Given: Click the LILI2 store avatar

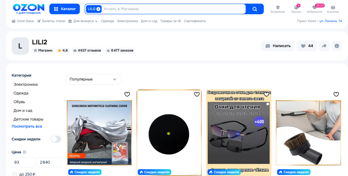Looking at the screenshot, I should 20,46.
